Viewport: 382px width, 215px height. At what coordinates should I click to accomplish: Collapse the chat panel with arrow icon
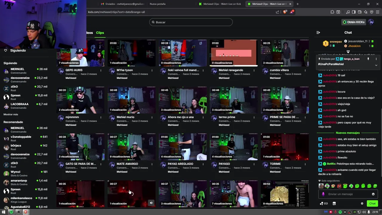pos(318,33)
